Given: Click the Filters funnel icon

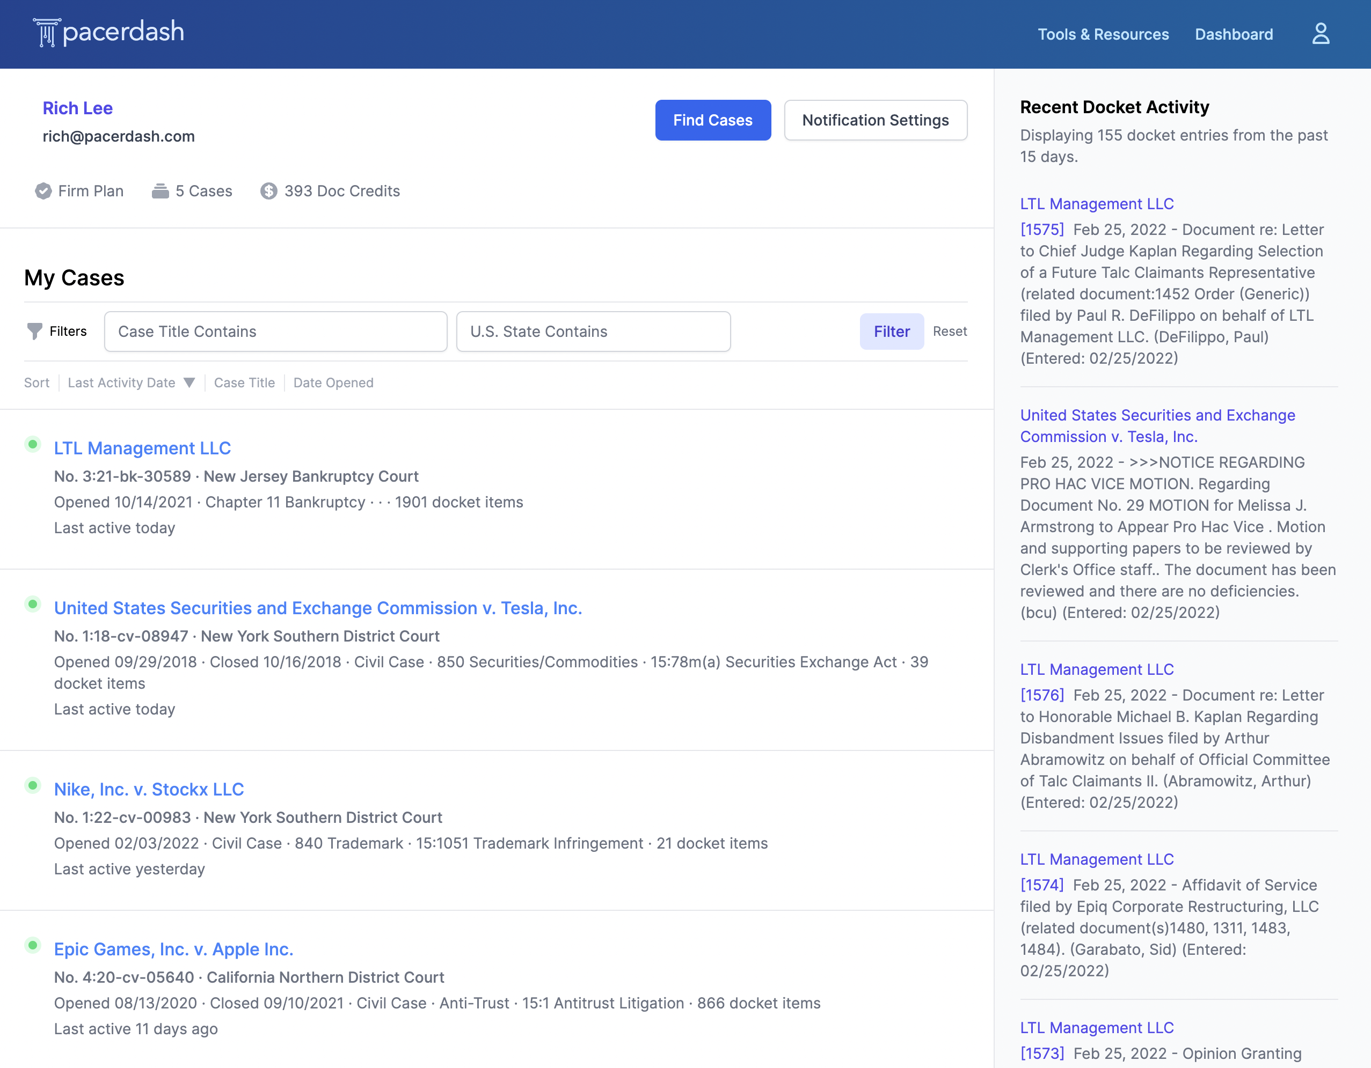Looking at the screenshot, I should 35,331.
